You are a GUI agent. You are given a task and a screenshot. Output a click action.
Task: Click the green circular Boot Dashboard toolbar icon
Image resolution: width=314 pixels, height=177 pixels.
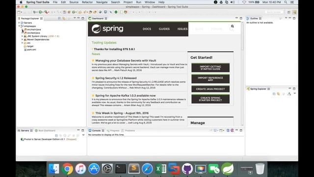click(116, 12)
